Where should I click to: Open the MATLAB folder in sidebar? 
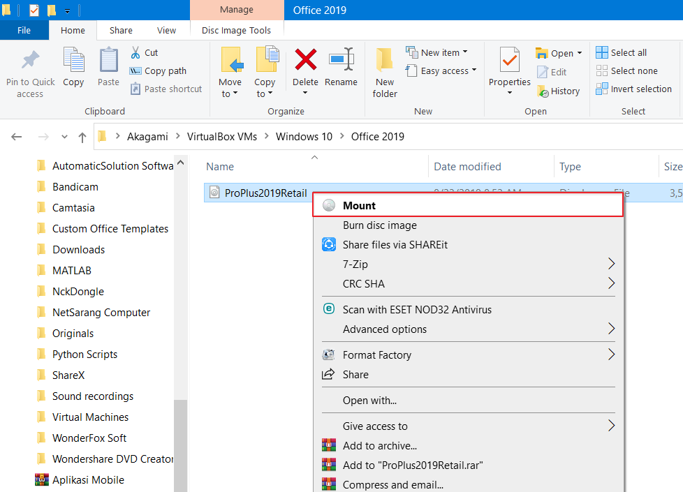click(x=72, y=270)
